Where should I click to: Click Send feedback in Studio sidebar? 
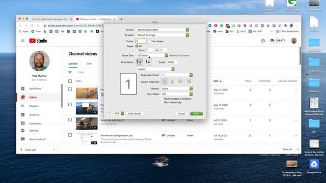(x=37, y=139)
